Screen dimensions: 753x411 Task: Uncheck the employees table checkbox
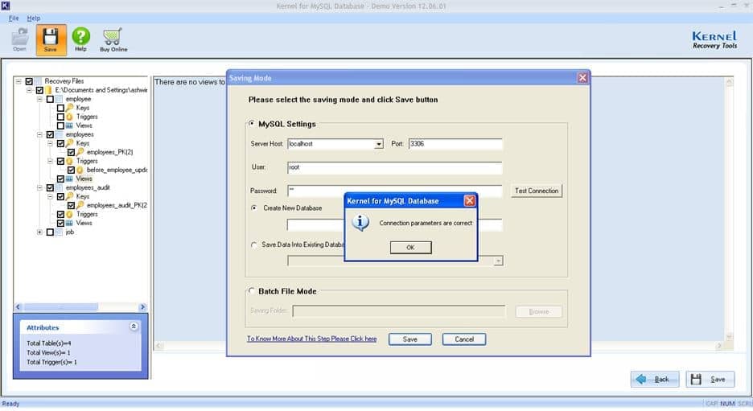50,134
